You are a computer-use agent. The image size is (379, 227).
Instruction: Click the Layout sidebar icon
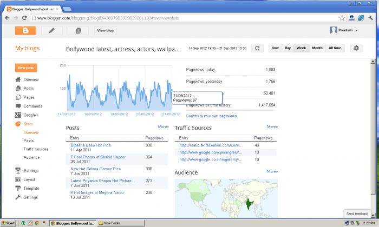click(18, 179)
